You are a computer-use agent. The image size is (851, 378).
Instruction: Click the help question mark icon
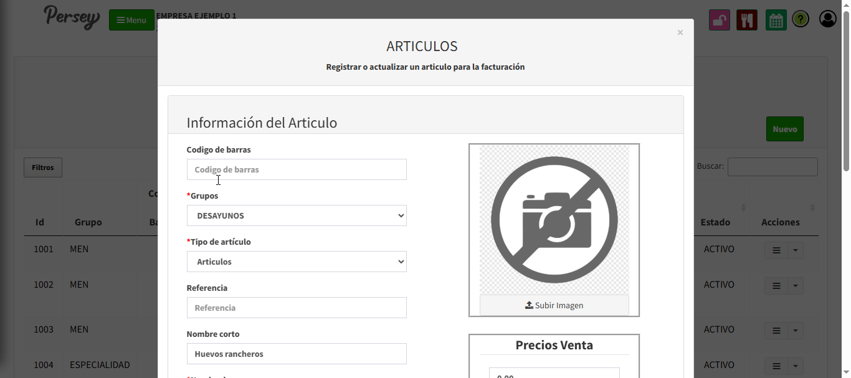click(x=801, y=20)
